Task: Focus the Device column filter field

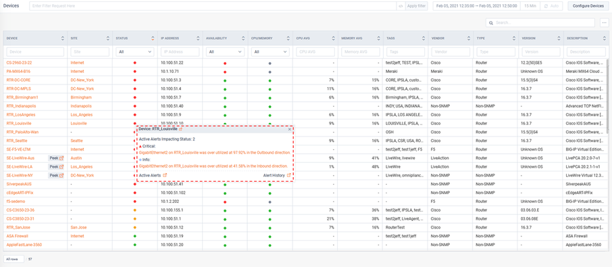Action: [x=35, y=51]
